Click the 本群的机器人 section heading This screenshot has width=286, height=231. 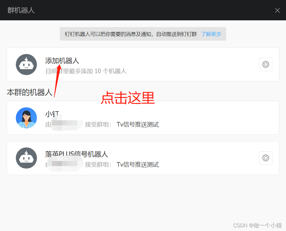tap(30, 92)
